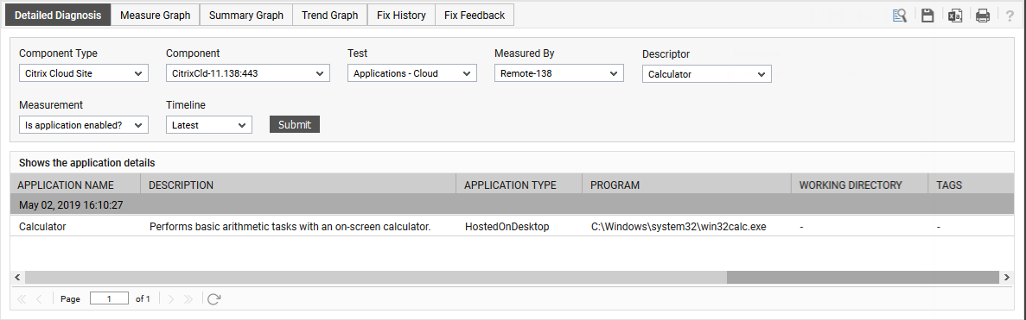The width and height of the screenshot is (1026, 320).
Task: Click the page number input field
Action: pyautogui.click(x=109, y=298)
